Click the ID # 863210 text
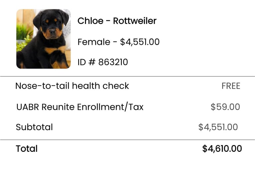Screen dimensions: 255x183 pyautogui.click(x=103, y=62)
